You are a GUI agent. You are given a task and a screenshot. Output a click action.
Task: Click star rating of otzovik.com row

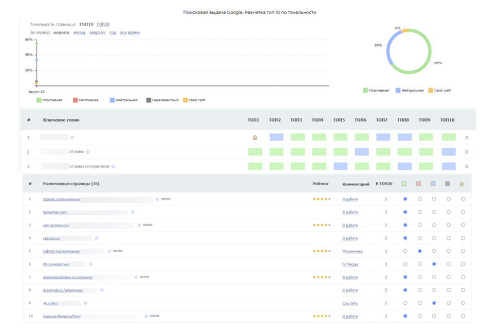tap(322, 199)
